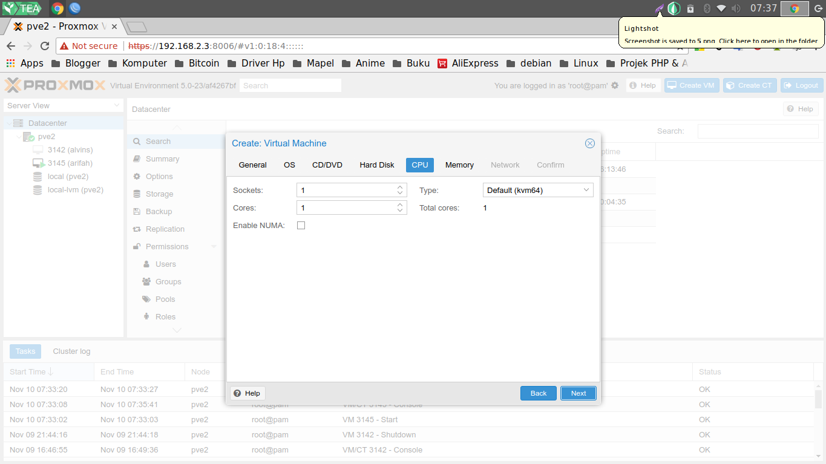Click the Chrome launcher icon in top panel
Screen dimensions: 826x464
(x=58, y=8)
